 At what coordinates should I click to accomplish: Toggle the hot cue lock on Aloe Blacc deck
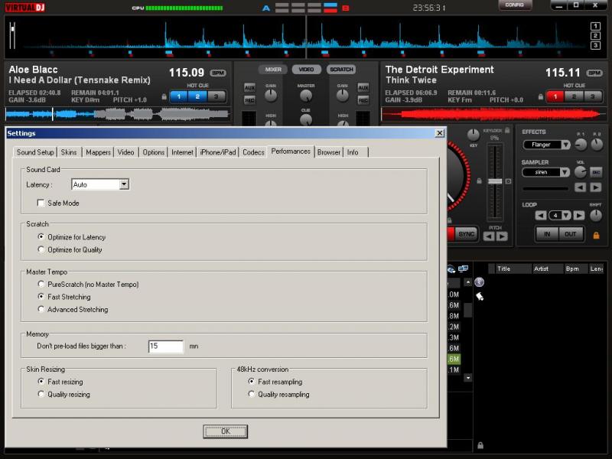(164, 96)
